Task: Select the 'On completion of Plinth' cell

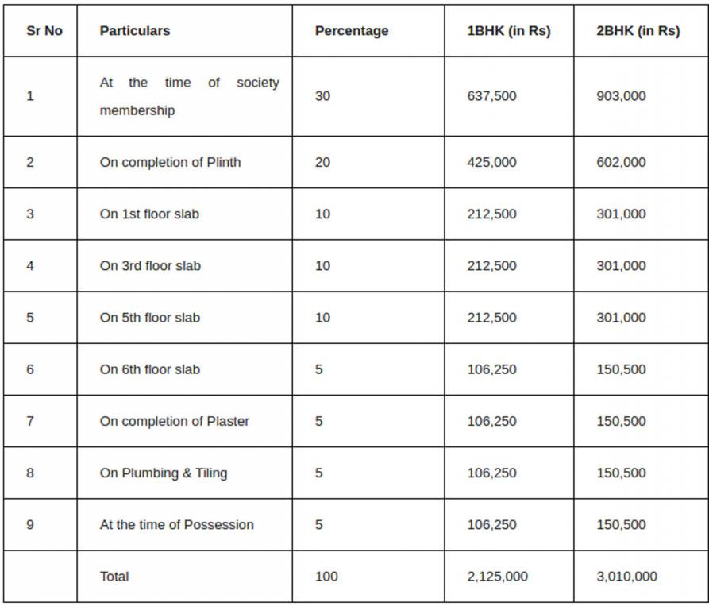Action: (184, 162)
